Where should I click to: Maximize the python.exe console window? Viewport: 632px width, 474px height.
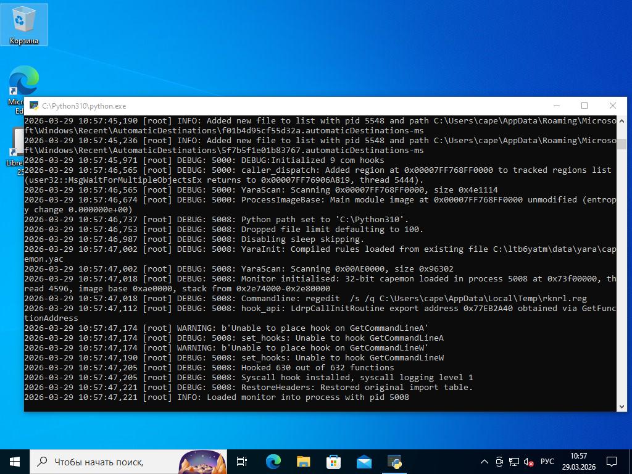[584, 106]
